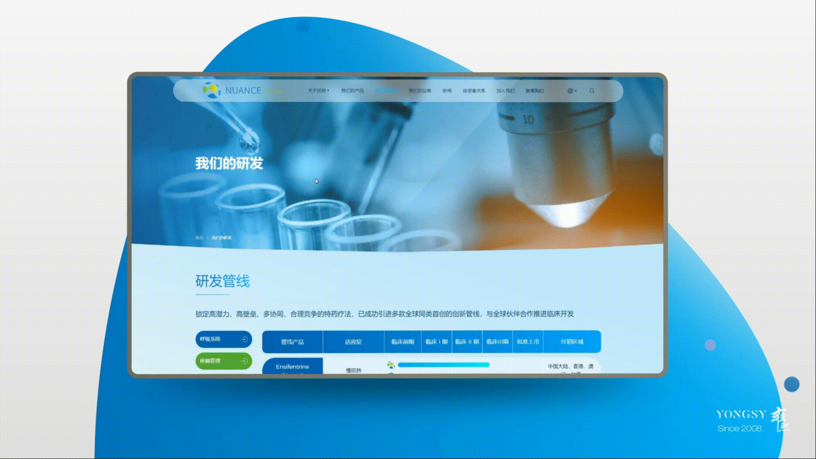Open the 我们的业务 menu item
The width and height of the screenshot is (816, 459).
(420, 91)
